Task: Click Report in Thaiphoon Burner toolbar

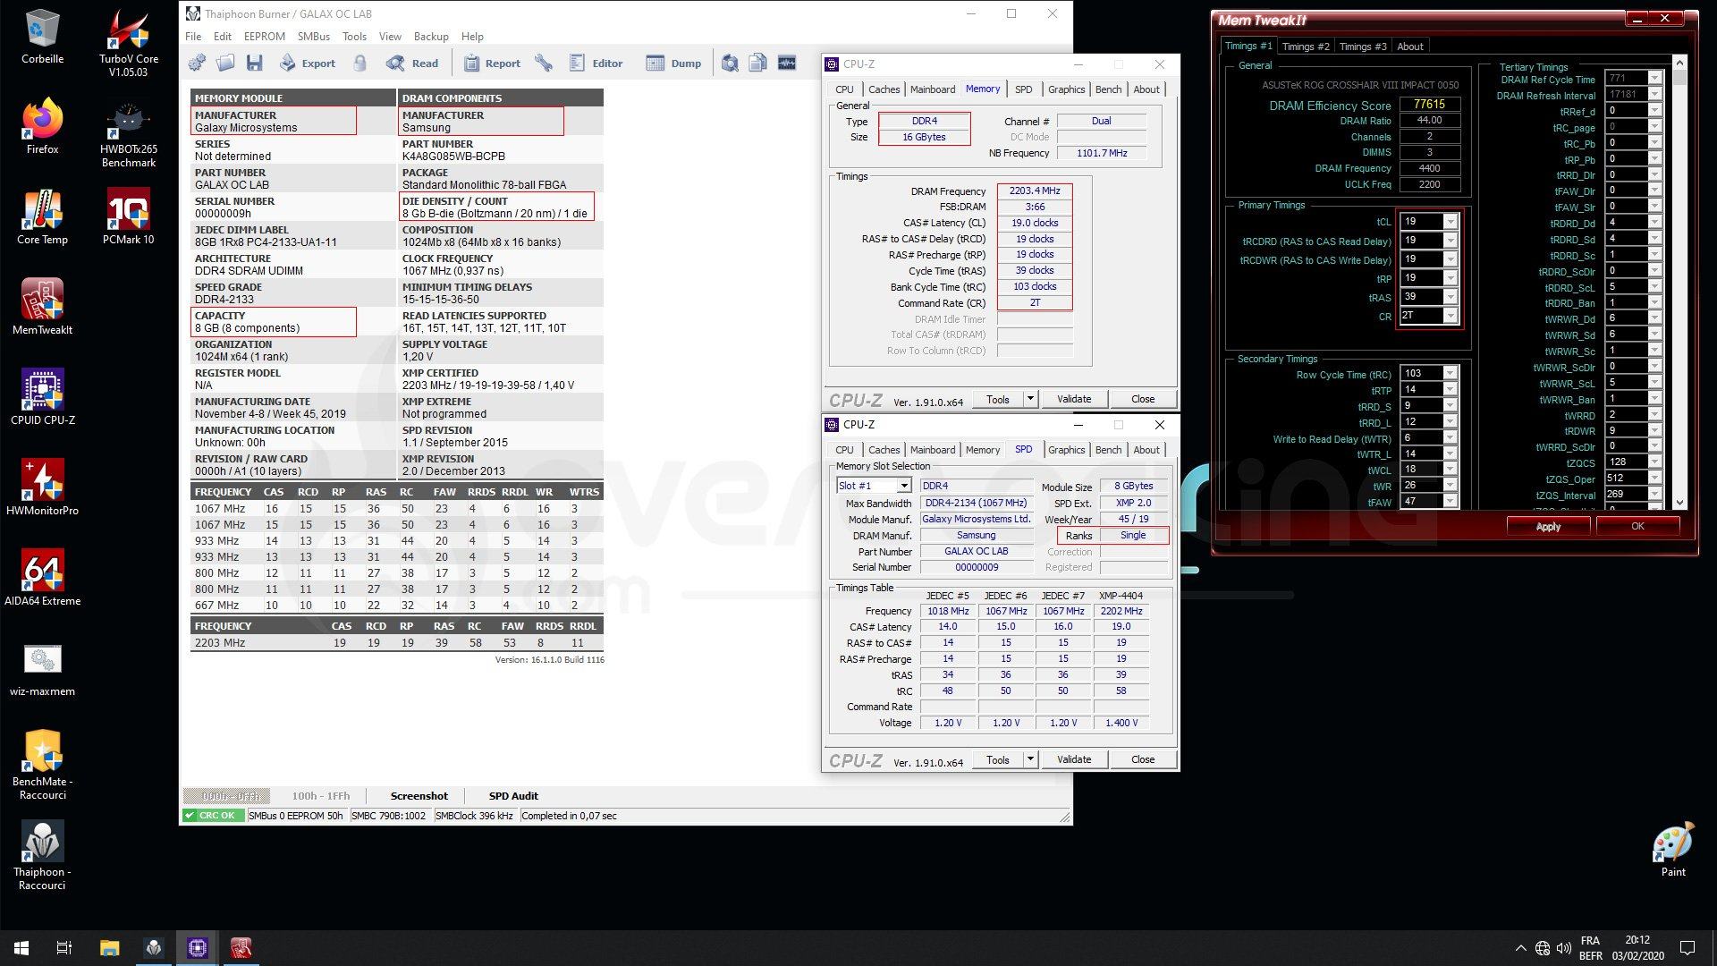Action: coord(492,63)
